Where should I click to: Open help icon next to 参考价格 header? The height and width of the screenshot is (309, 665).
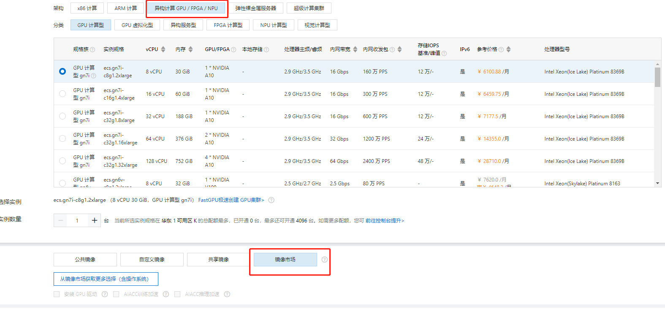click(x=501, y=49)
